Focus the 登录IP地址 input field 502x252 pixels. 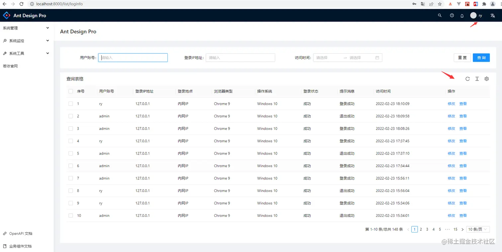(x=240, y=58)
